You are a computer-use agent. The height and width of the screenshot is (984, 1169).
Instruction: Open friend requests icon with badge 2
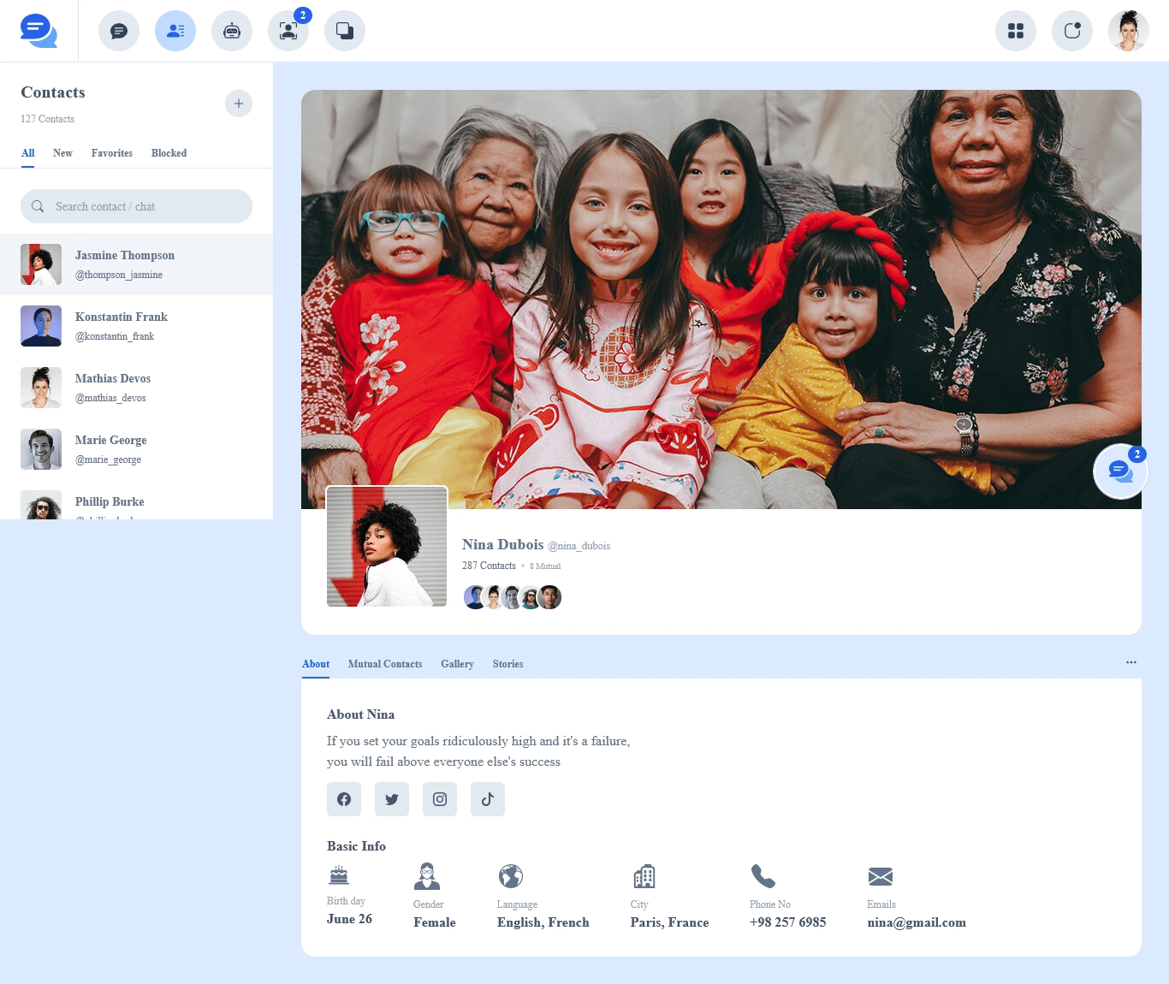[288, 31]
